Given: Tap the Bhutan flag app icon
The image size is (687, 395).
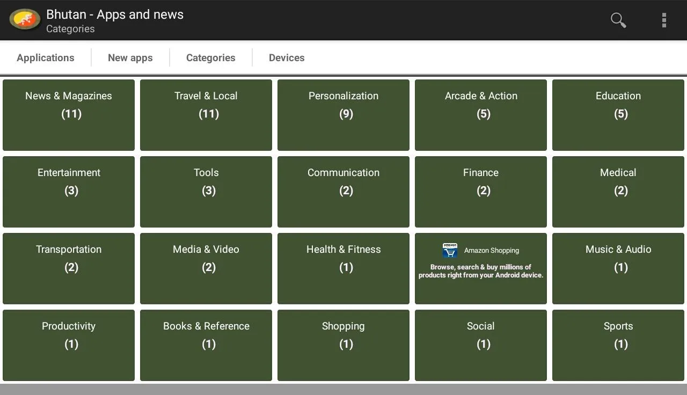Looking at the screenshot, I should (25, 20).
